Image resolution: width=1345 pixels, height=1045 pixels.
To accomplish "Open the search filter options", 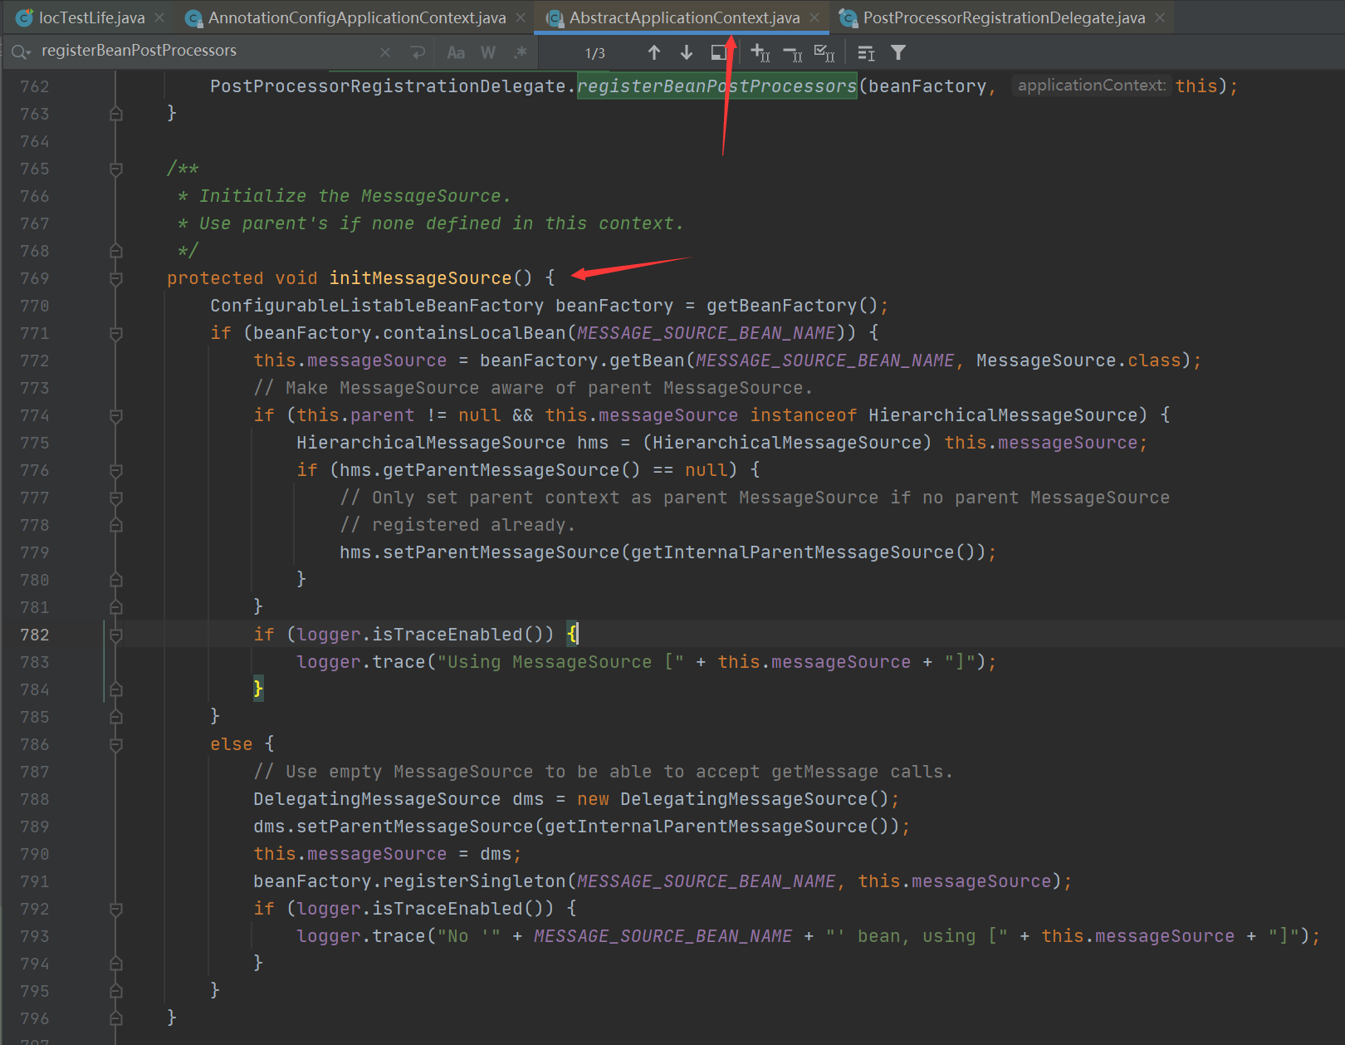I will pos(898,52).
